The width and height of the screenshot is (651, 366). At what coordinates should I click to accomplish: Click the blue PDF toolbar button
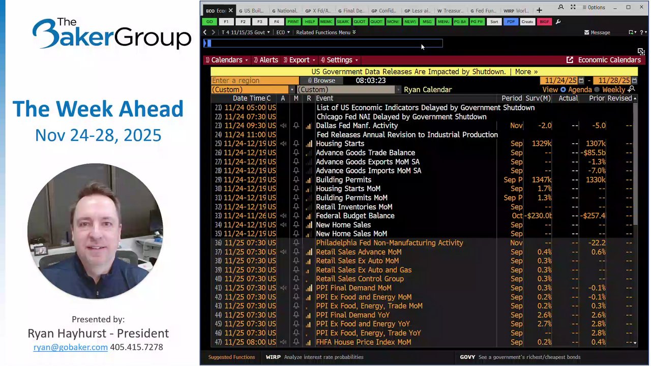[x=511, y=22]
